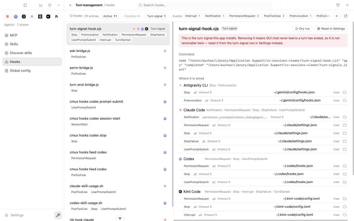Screen dimensions: 354x221
Task: Open the bar chart statistics icon
Action: (x=41, y=5)
